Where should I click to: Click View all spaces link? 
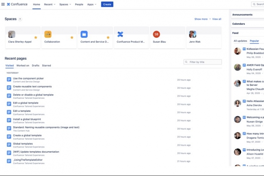(217, 19)
